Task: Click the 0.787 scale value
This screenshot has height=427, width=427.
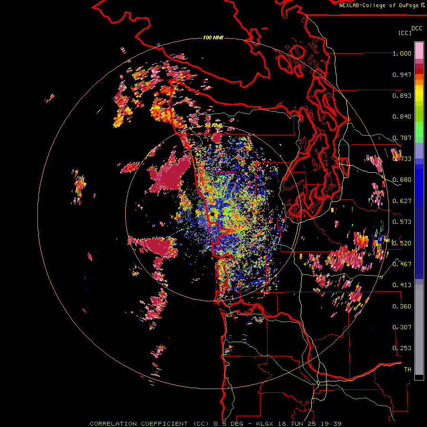Action: tap(402, 138)
